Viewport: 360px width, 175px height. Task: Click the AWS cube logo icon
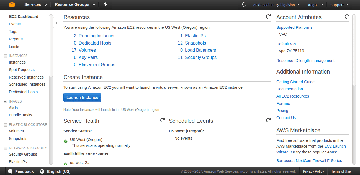pyautogui.click(x=12, y=5)
